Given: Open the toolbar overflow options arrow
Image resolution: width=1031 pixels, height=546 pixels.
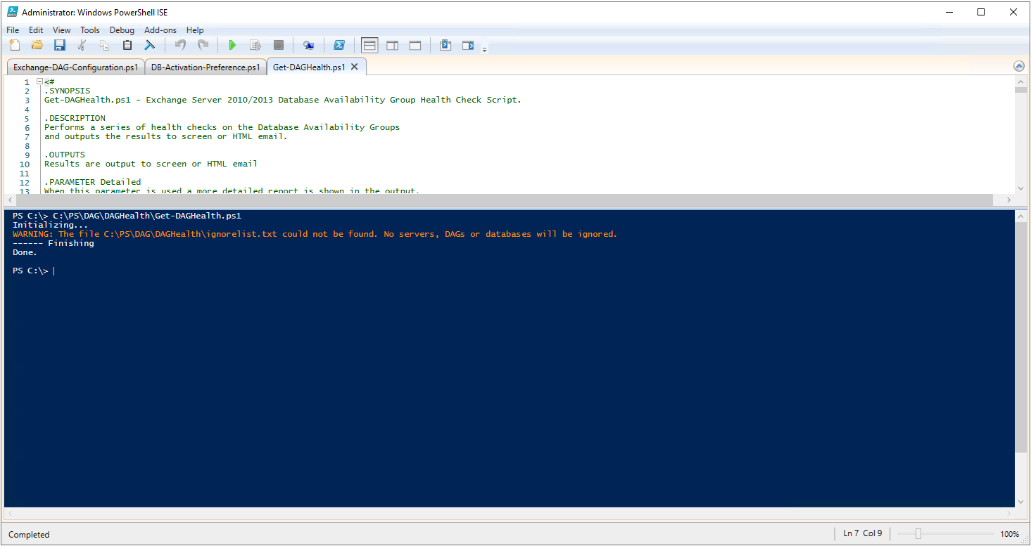Looking at the screenshot, I should (484, 48).
